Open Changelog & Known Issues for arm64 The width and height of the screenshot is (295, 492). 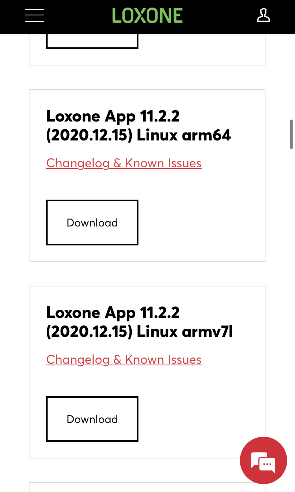click(x=124, y=163)
